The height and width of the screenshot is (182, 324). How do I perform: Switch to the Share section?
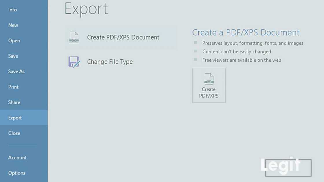pos(14,102)
